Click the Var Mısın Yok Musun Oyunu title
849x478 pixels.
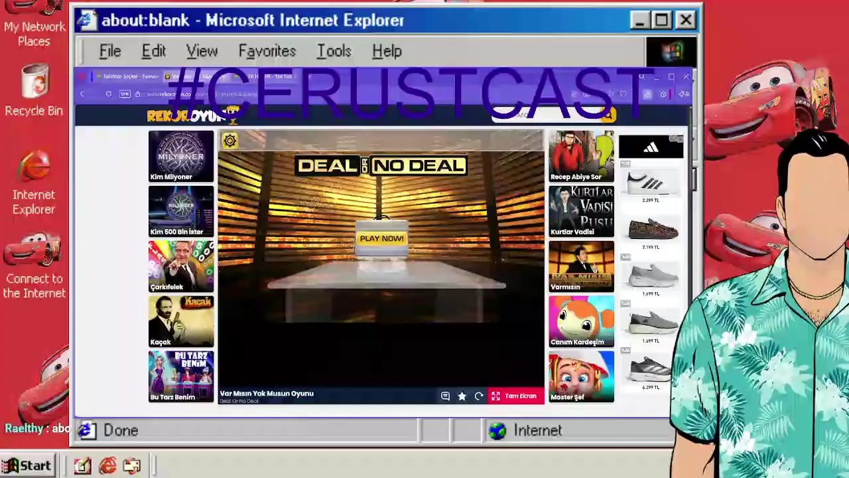click(267, 393)
